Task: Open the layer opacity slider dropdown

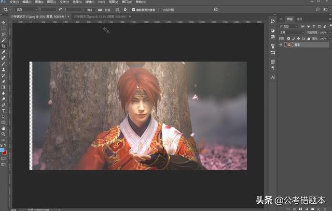Action: click(330, 33)
